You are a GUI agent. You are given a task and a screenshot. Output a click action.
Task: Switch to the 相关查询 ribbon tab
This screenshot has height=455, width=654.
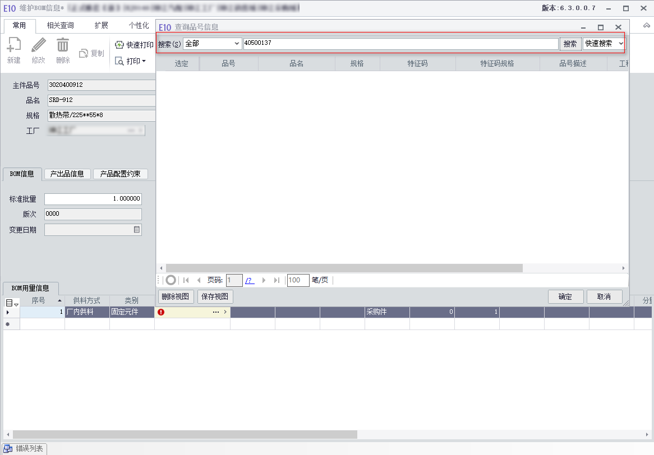60,25
